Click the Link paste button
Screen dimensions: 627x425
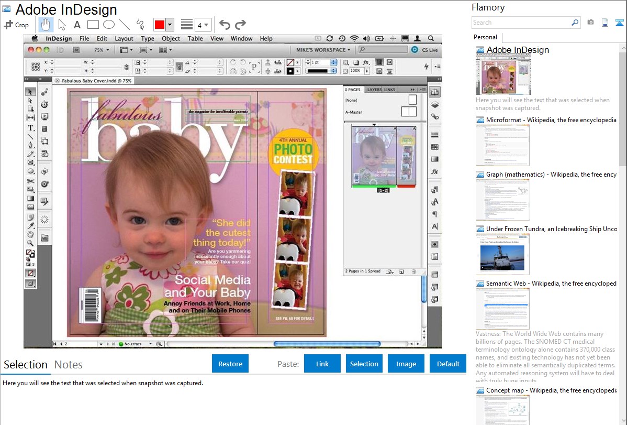pyautogui.click(x=322, y=364)
